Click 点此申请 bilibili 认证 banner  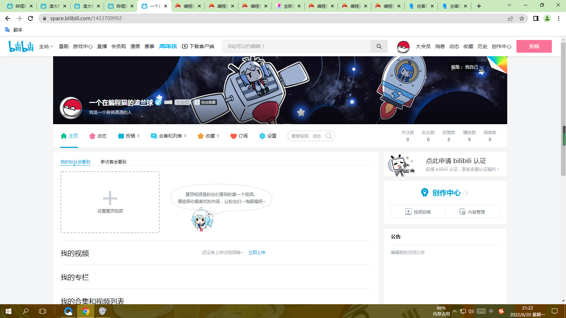[445, 164]
